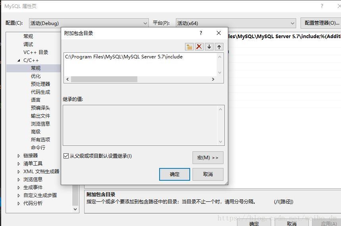The width and height of the screenshot is (341, 226).
Task: Expand the 自定义生成步骤 tree node
Action: pos(19,195)
